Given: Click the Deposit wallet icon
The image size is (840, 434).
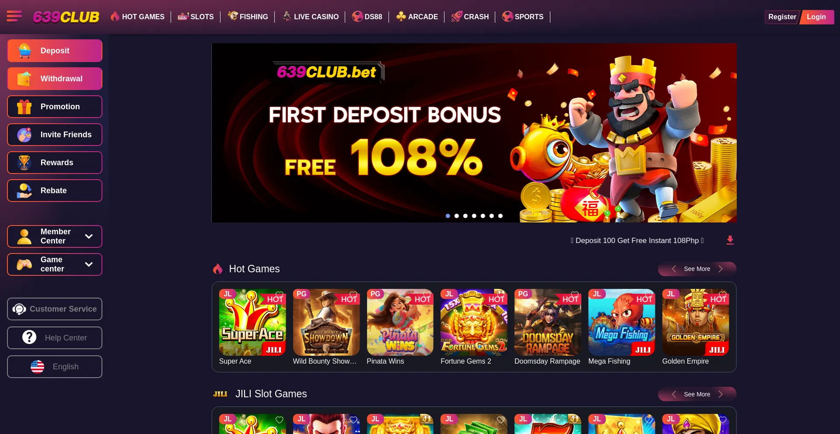Looking at the screenshot, I should click(24, 51).
